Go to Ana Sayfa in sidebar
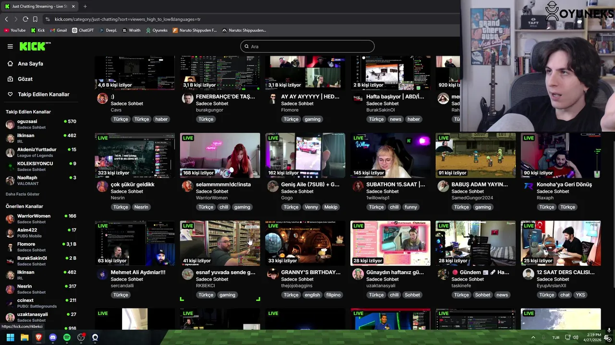The image size is (615, 345). click(30, 64)
